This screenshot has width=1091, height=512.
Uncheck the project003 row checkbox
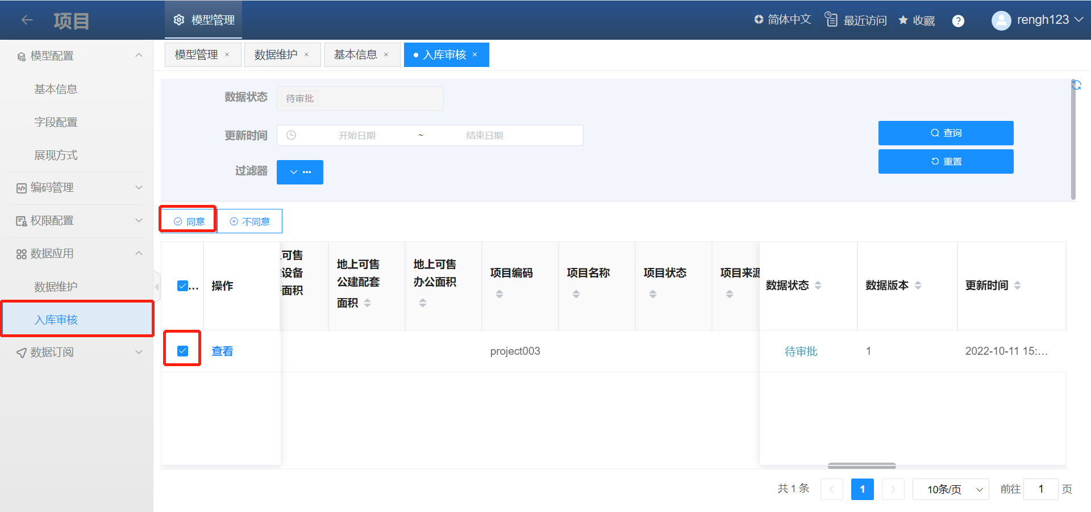[182, 351]
